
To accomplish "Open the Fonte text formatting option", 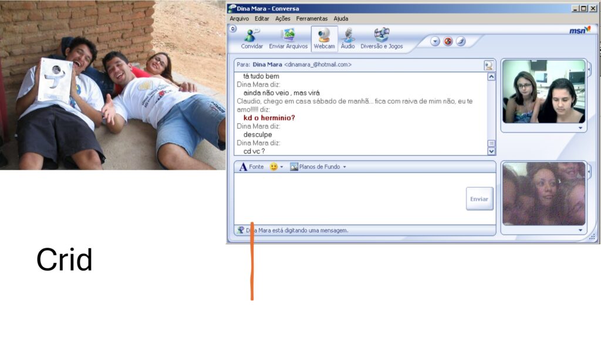I will 252,167.
